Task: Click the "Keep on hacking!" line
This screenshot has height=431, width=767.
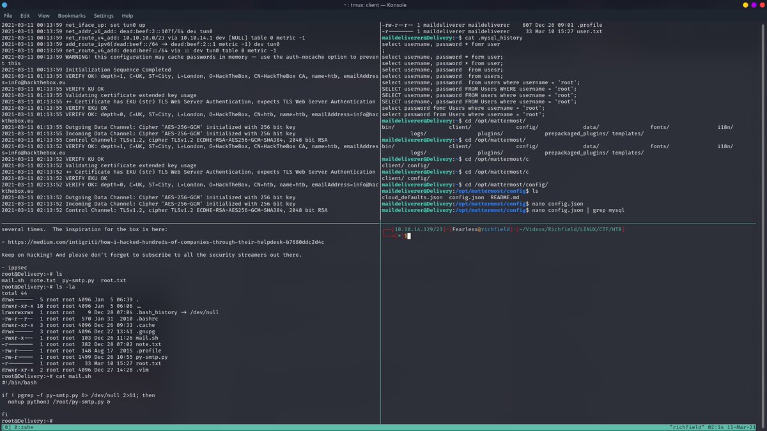Action: click(x=151, y=254)
